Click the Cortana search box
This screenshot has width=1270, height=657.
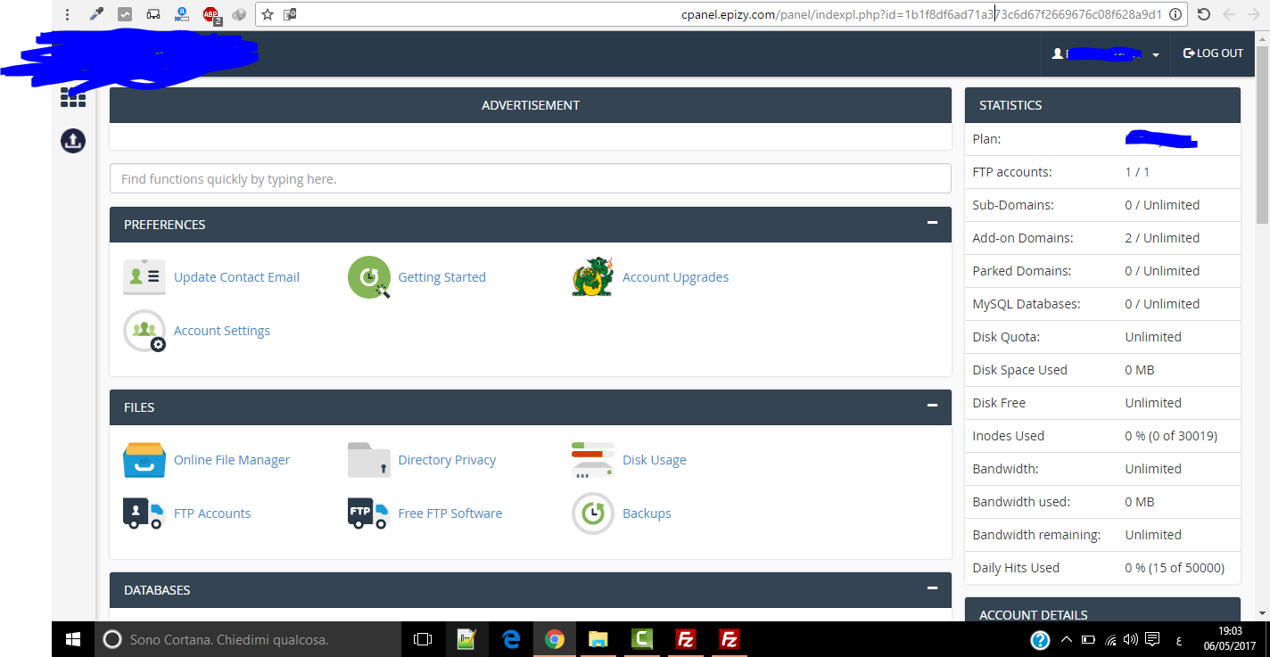(x=248, y=639)
